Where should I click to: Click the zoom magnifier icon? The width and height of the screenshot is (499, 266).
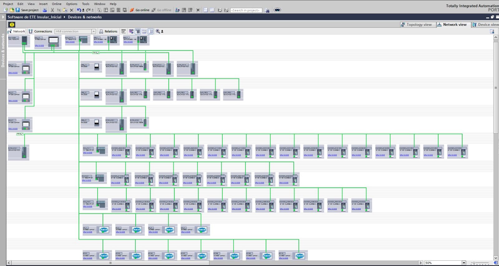pos(158,31)
